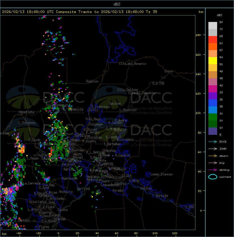Click the TUNUYAN map label
Image resolution: width=234 pixels, height=237 pixels.
60,219
